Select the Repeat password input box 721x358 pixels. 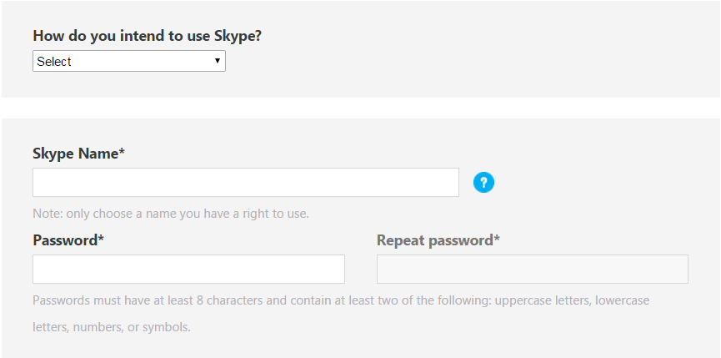coord(532,269)
